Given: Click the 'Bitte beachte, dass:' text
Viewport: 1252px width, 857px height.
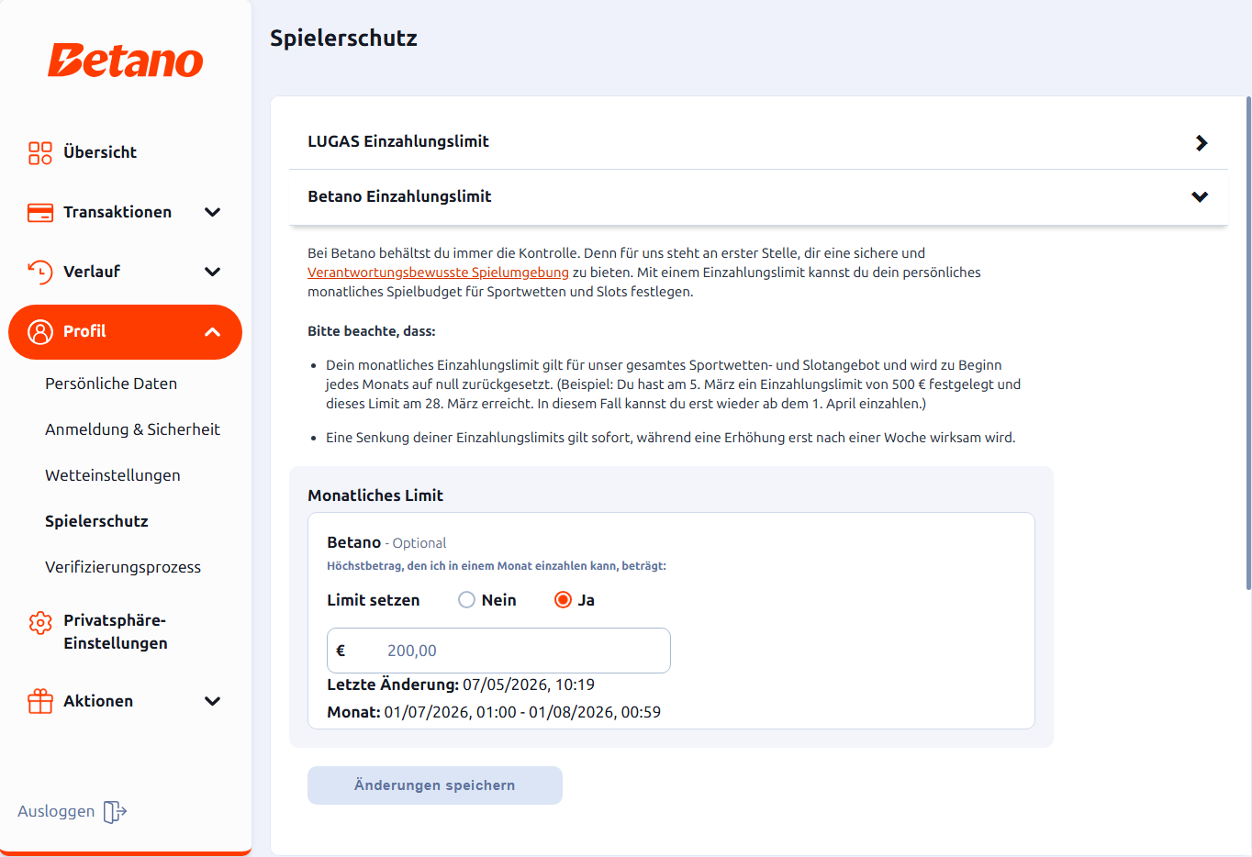Looking at the screenshot, I should (372, 331).
